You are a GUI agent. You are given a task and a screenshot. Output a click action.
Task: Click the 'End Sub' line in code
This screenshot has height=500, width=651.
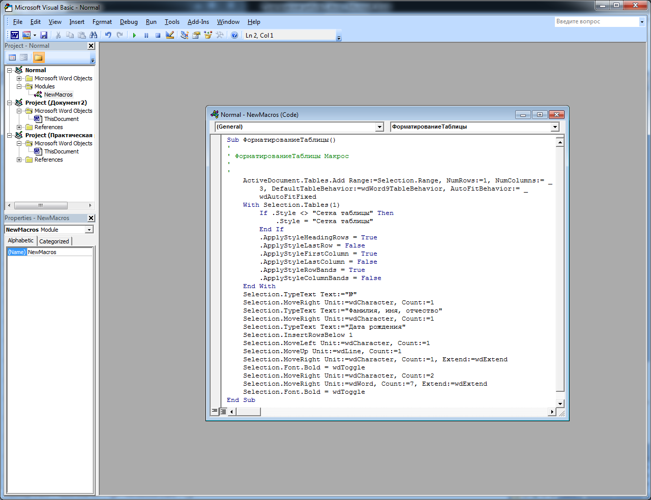point(241,400)
